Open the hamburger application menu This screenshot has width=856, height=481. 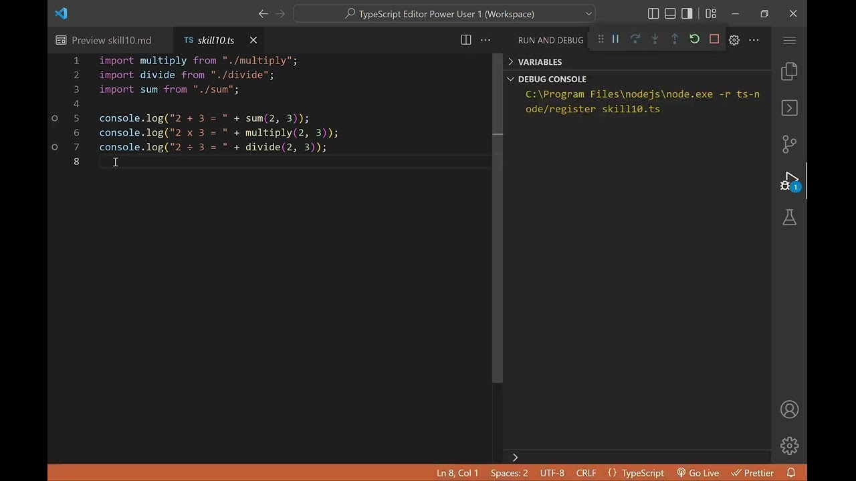pyautogui.click(x=790, y=40)
